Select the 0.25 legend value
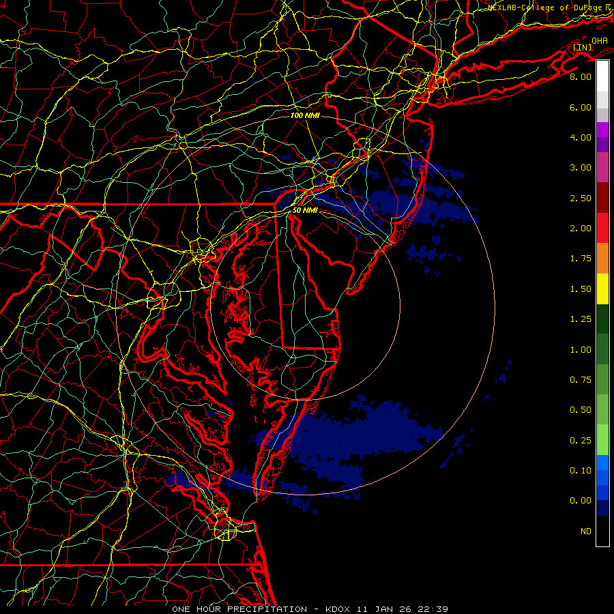Screen dimensions: 614x614 (x=581, y=441)
